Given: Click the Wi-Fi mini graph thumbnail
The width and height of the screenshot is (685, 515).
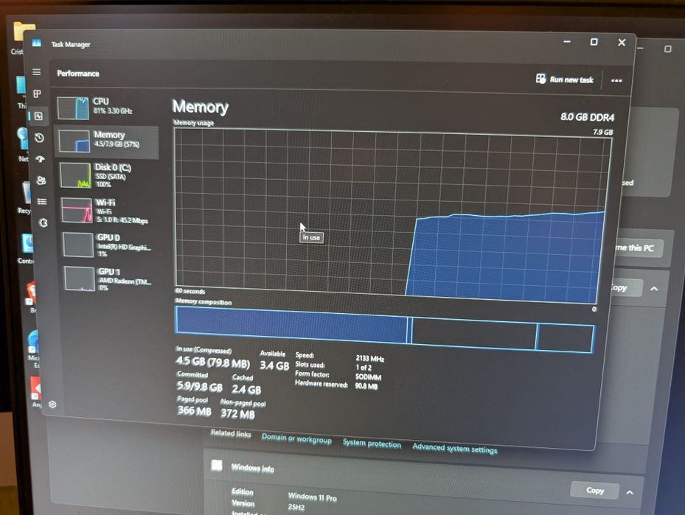Looking at the screenshot, I should coord(77,211).
